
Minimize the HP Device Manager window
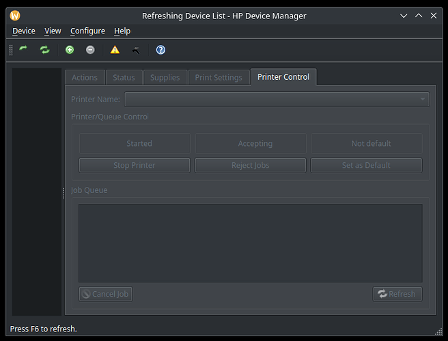tap(404, 16)
